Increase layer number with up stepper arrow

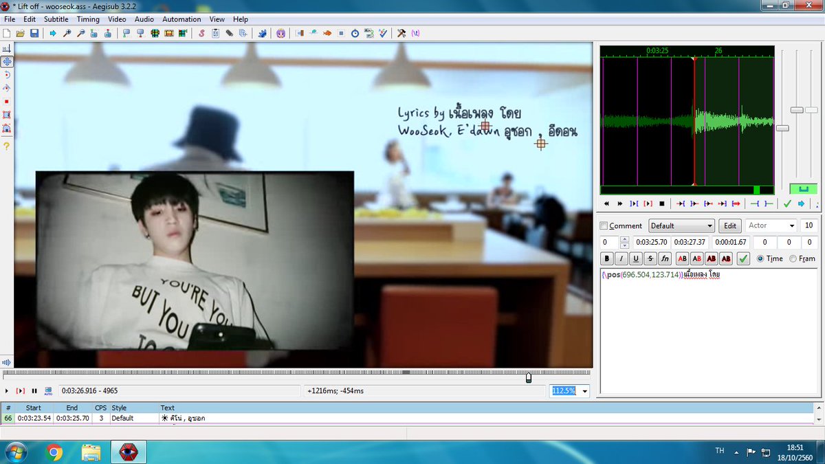624,239
